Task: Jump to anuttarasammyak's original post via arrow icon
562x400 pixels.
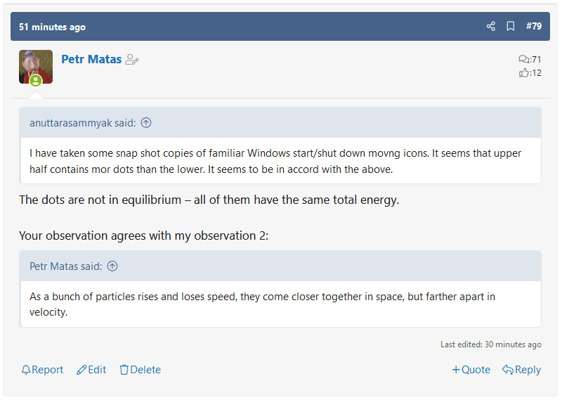Action: click(x=146, y=123)
